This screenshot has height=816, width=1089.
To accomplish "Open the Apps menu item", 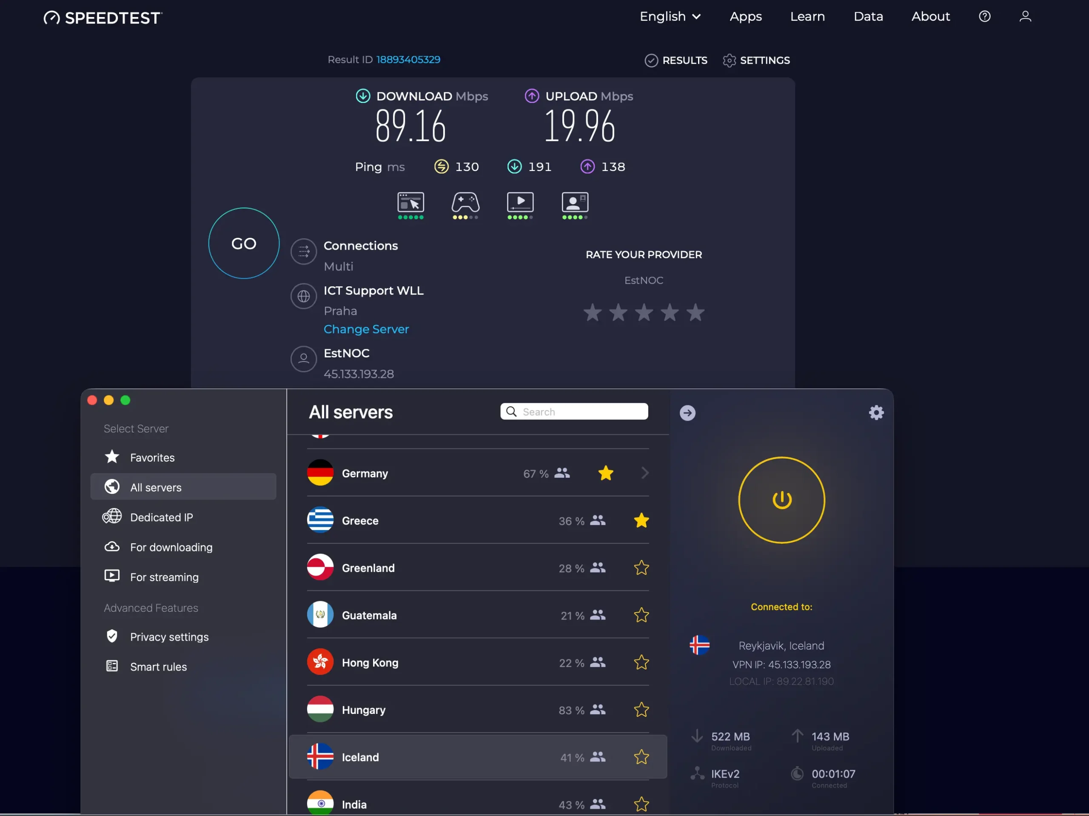I will [745, 16].
